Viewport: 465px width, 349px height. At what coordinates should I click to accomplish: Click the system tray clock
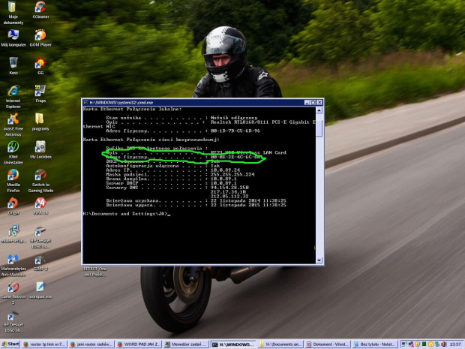(455, 344)
